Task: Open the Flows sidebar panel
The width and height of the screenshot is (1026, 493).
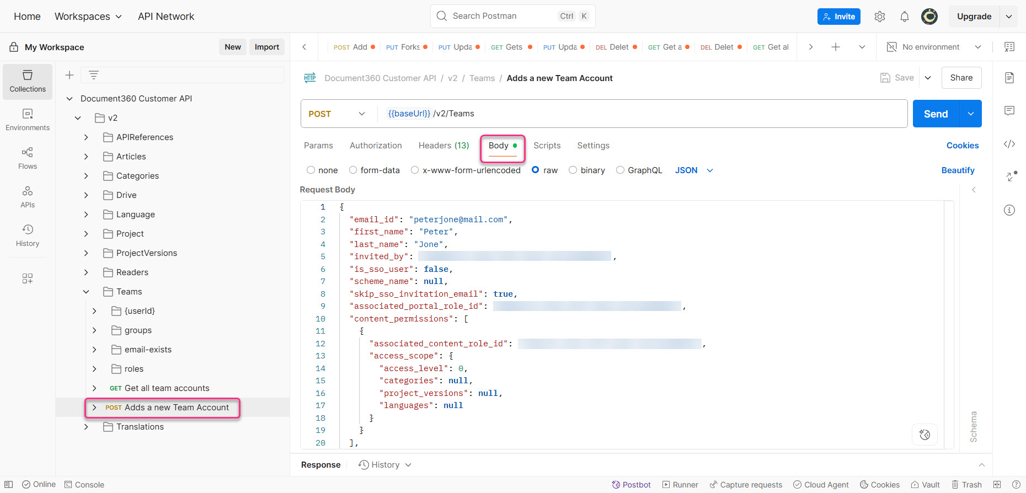Action: click(x=28, y=158)
